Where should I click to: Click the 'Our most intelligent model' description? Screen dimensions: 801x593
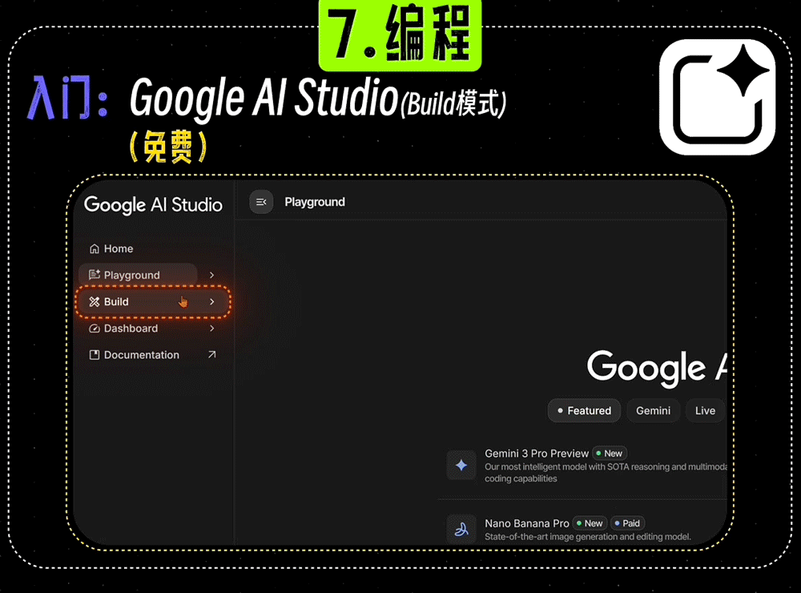click(x=606, y=473)
